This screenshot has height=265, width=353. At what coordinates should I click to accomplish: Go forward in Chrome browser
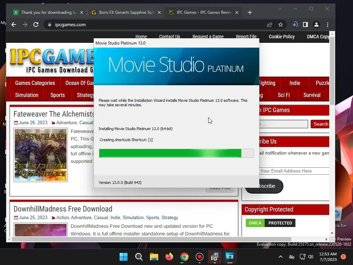pos(25,24)
